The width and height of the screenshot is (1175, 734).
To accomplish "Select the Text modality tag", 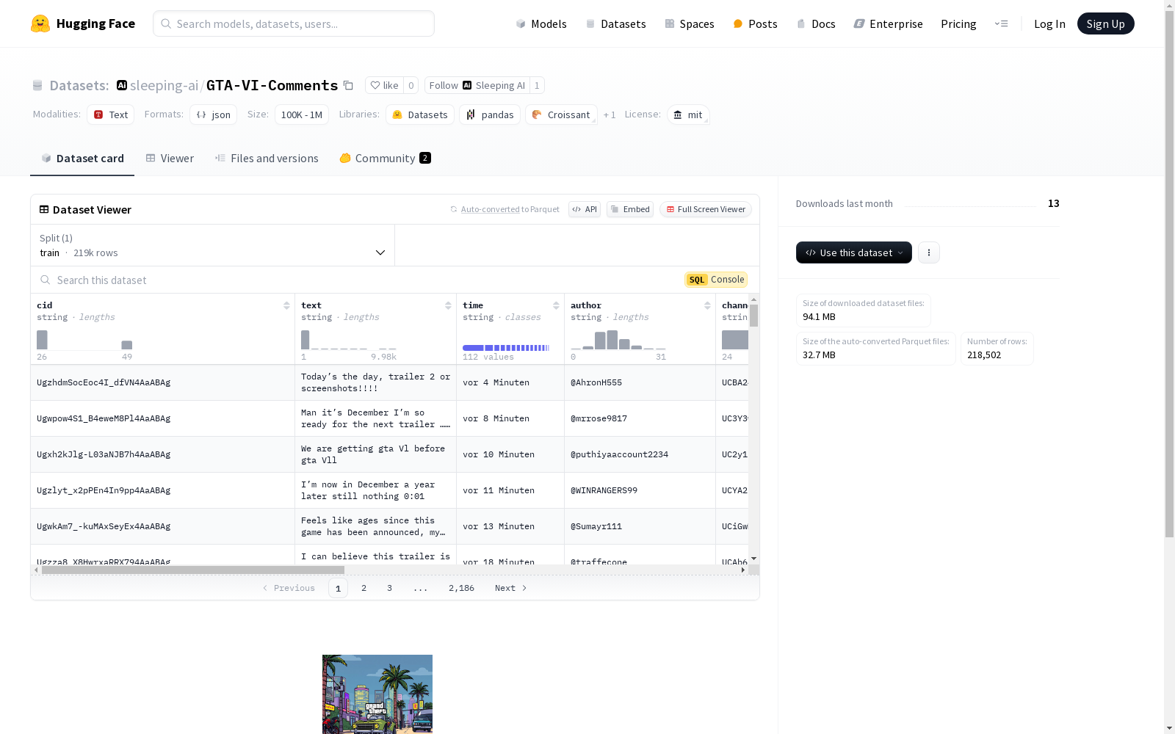I will [110, 115].
